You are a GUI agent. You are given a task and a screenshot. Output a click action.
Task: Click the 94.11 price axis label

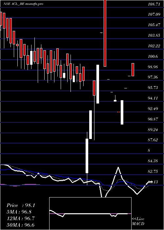[x=154, y=98]
